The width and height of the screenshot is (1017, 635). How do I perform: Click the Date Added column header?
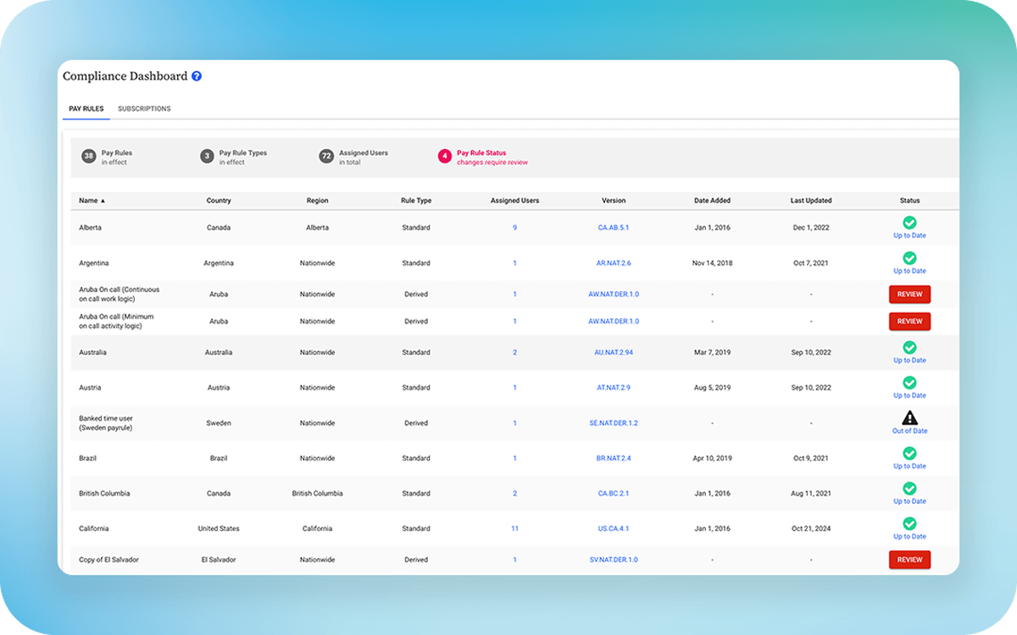[712, 201]
